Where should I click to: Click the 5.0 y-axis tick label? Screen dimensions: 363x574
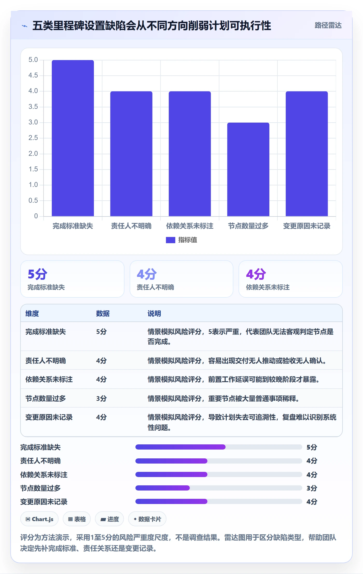(x=33, y=60)
